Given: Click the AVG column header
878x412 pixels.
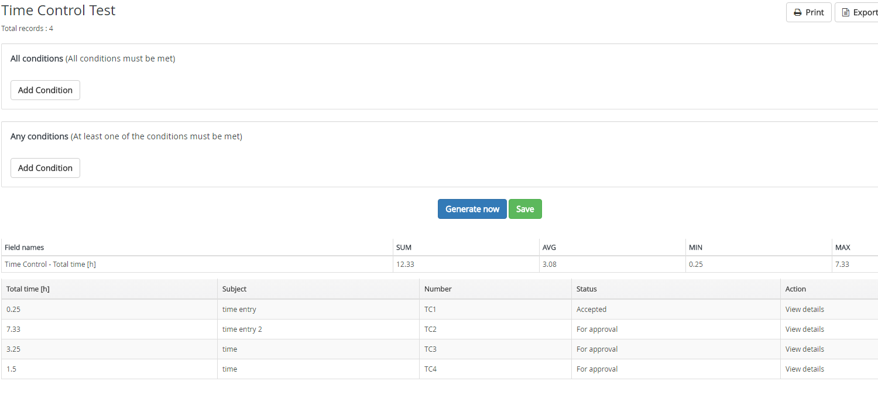Looking at the screenshot, I should click(612, 248).
